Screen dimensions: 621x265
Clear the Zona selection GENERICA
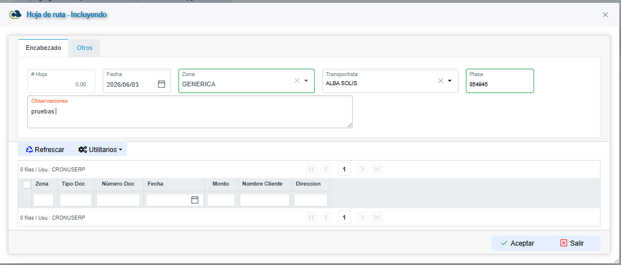(297, 81)
